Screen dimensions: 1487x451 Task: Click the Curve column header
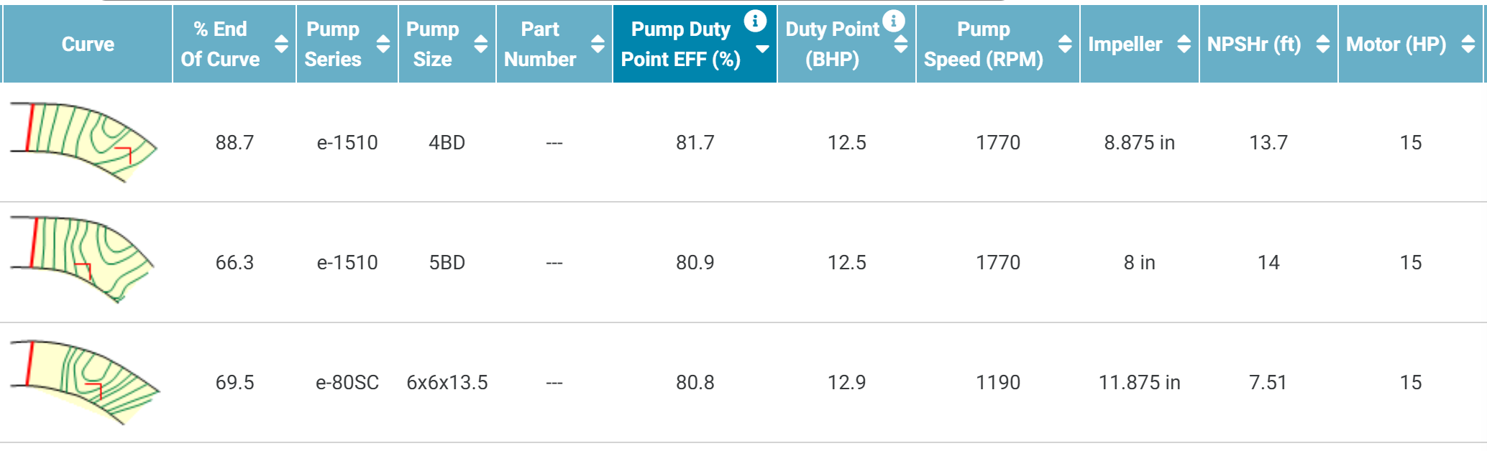(88, 45)
